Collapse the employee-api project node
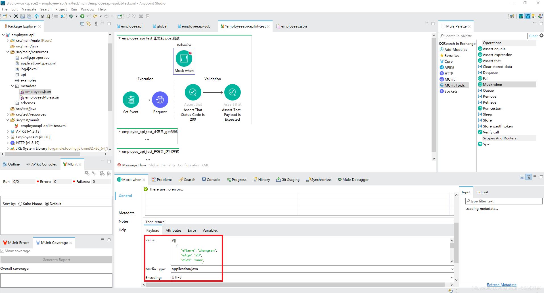This screenshot has height=293, width=544. pyautogui.click(x=3, y=35)
